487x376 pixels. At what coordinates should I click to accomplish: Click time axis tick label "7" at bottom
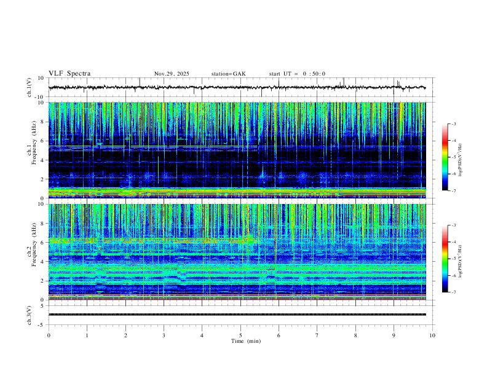pyautogui.click(x=317, y=335)
